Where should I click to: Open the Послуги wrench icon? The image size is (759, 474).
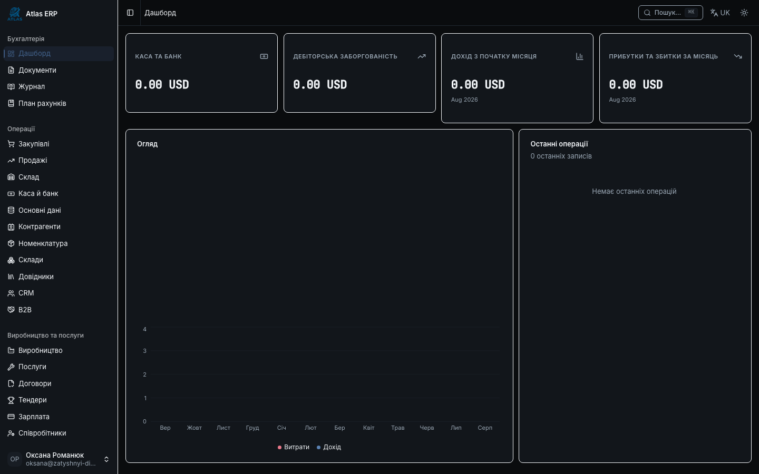coord(11,367)
